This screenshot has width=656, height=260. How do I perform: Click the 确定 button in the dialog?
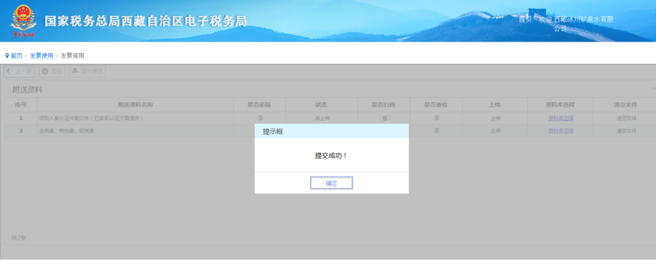pos(331,183)
